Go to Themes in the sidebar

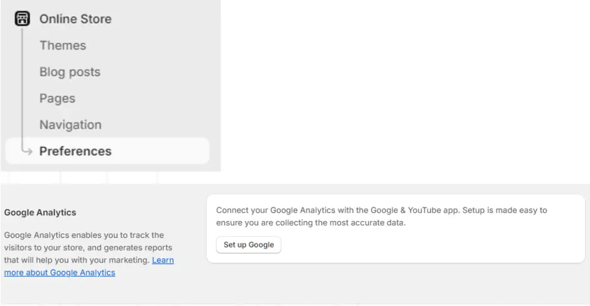(x=63, y=45)
